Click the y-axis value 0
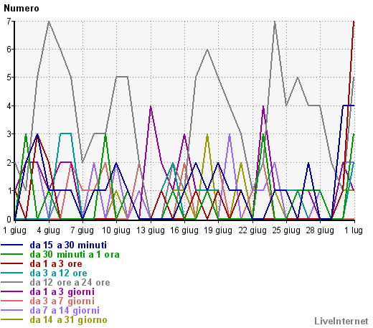This screenshot has width=373, height=328. click(9, 219)
